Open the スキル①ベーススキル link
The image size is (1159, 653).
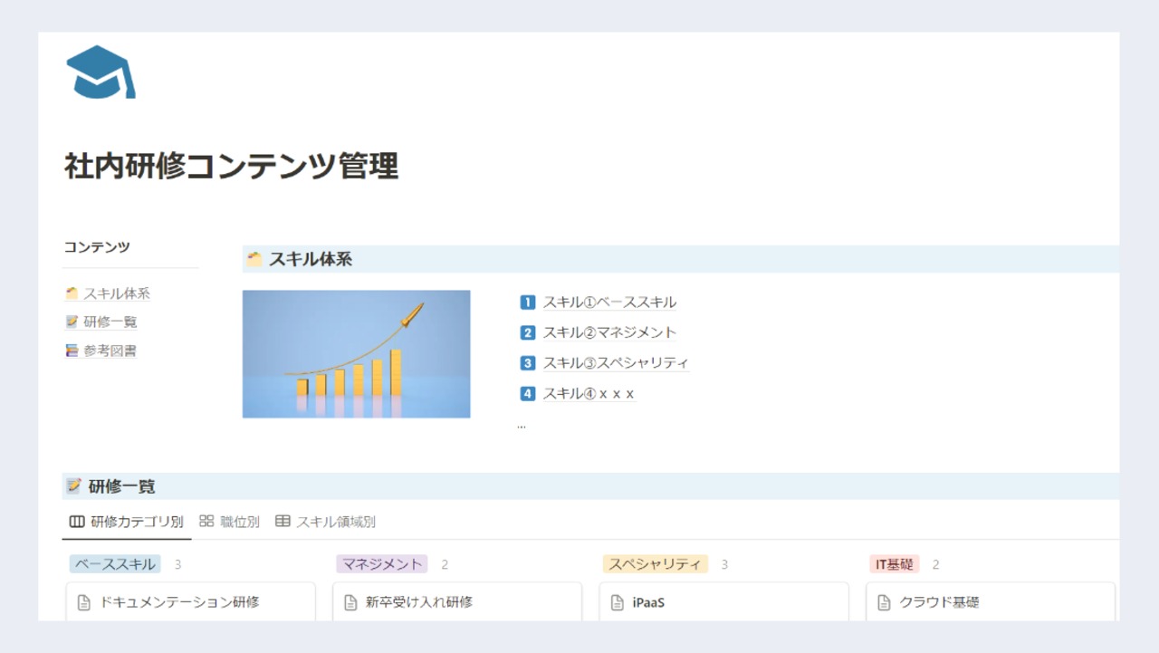[x=609, y=302]
